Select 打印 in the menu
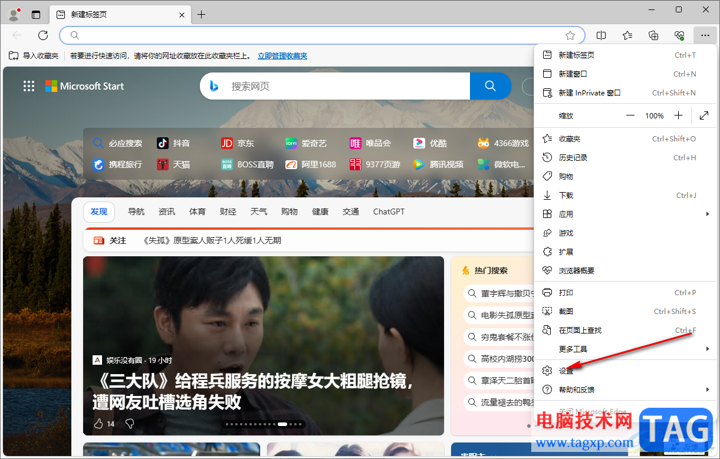720x459 pixels. tap(626, 292)
